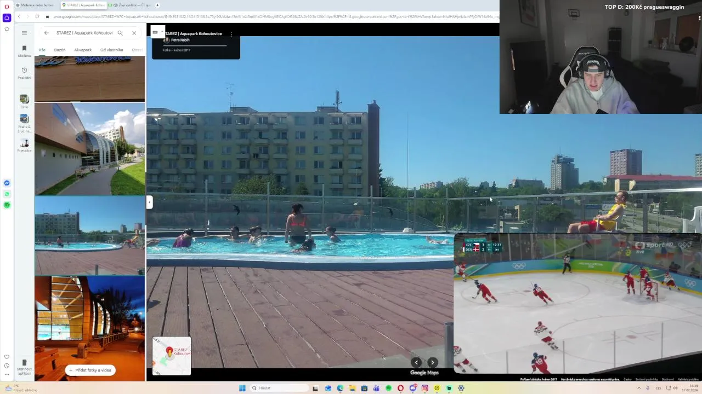
Task: Navigate back in the browser
Action: coord(19,16)
